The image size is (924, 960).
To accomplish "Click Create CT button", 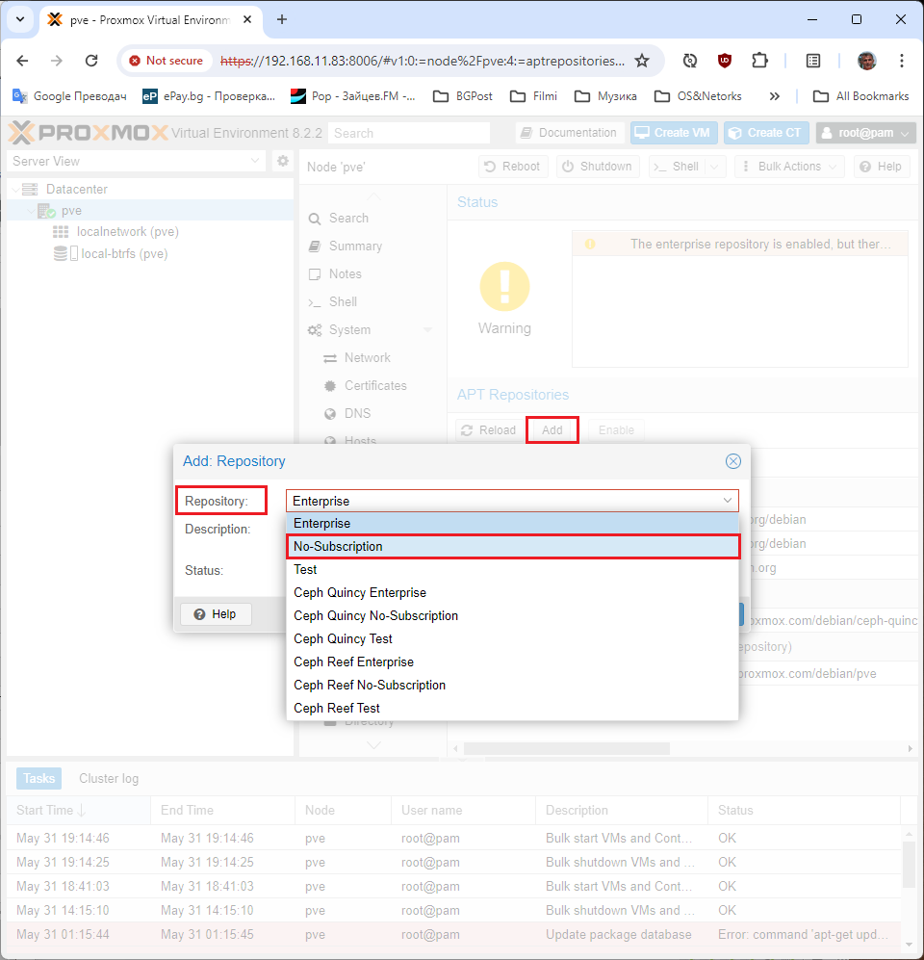I will 767,133.
